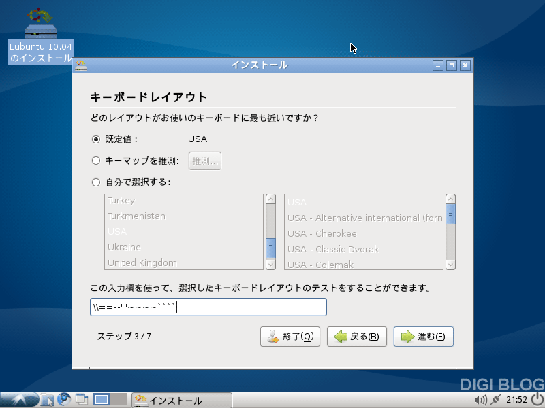Viewport: 545px width, 408px height.
Task: Select USA - Alternative international variant
Action: pyautogui.click(x=364, y=218)
